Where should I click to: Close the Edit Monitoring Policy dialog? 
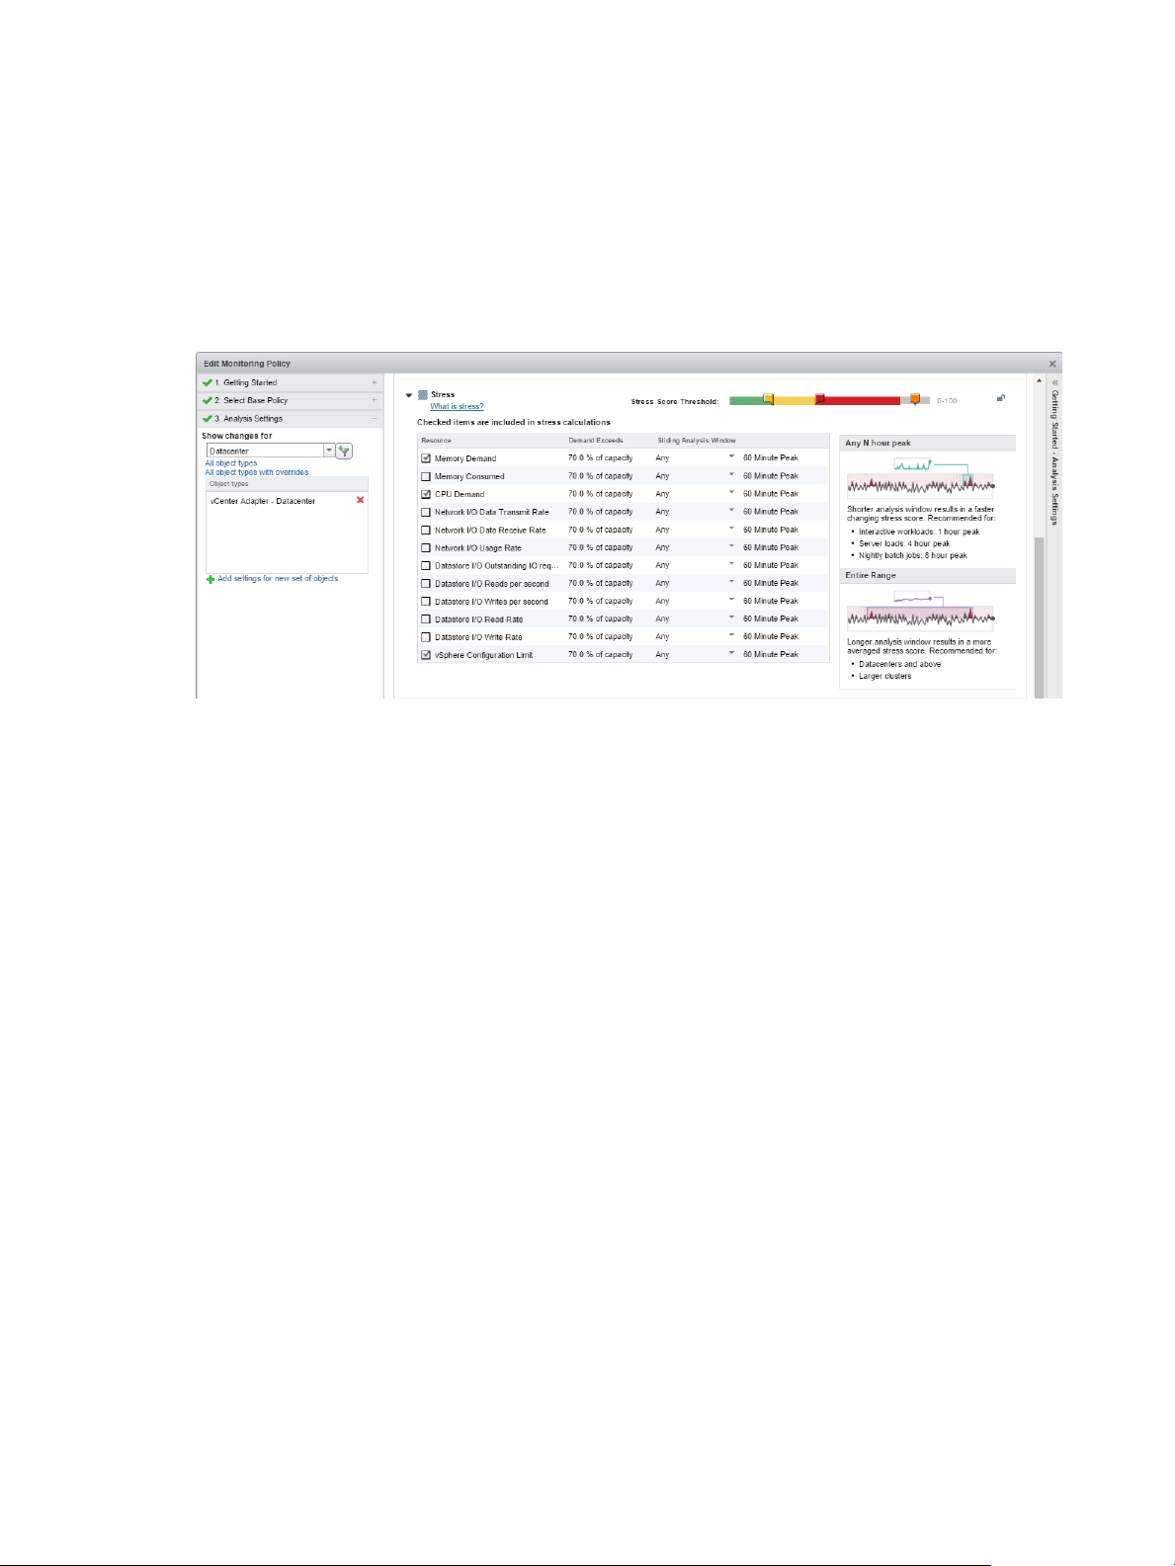[1052, 364]
